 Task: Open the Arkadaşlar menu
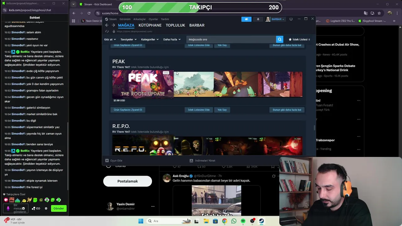click(139, 19)
